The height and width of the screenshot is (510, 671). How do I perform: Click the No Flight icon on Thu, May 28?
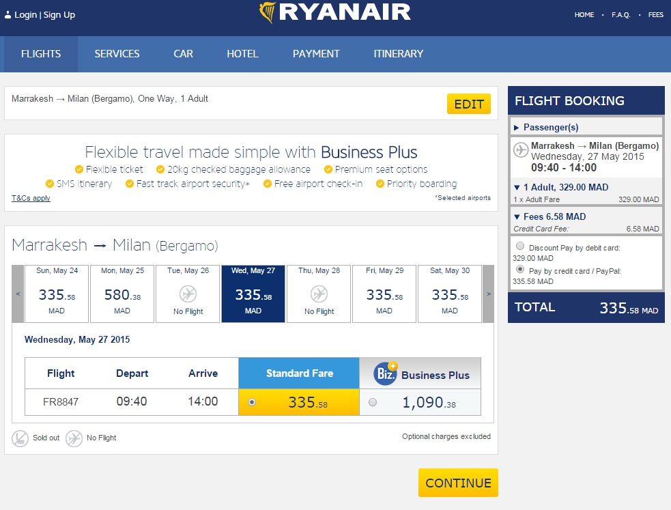click(319, 294)
